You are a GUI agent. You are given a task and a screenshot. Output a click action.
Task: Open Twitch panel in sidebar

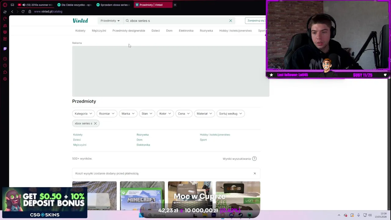click(x=5, y=49)
